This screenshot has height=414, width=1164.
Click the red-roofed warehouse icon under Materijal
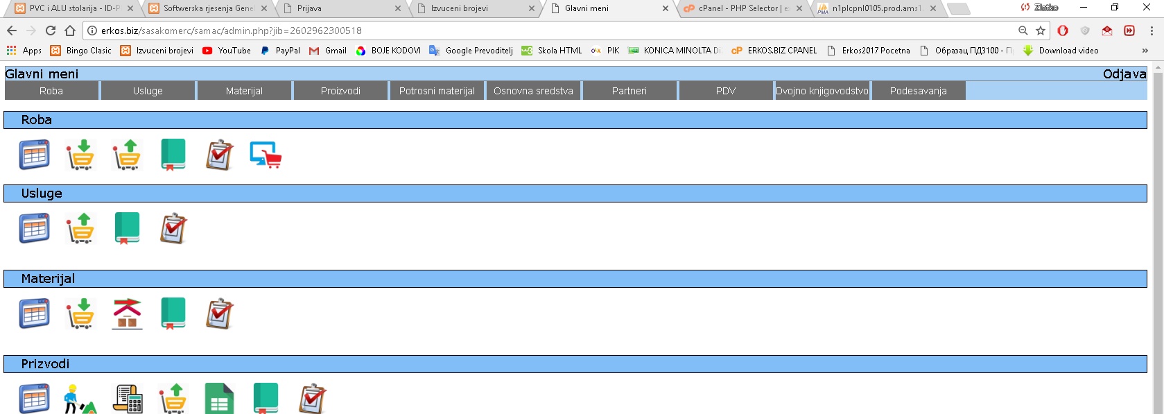click(x=127, y=313)
